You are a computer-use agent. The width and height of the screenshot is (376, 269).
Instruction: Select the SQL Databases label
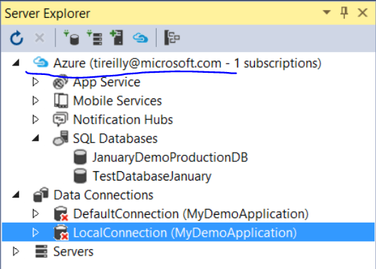(115, 138)
